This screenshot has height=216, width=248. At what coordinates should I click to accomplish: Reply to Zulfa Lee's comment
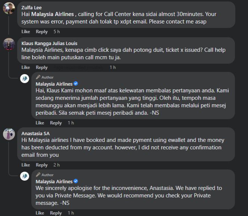[x=42, y=32]
